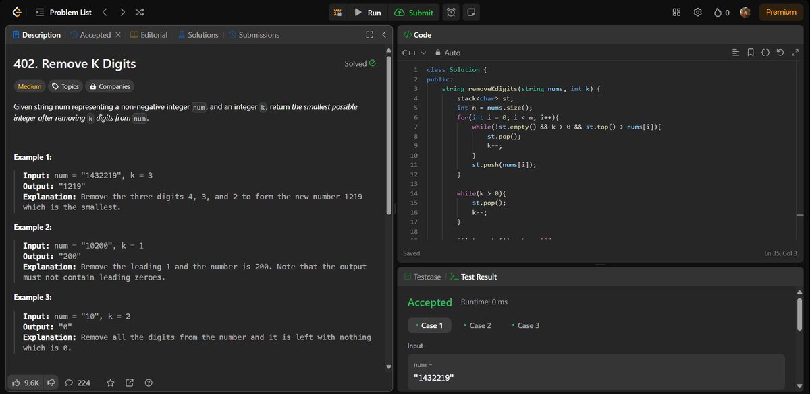The image size is (810, 394).
Task: Go to the next problem arrow
Action: [122, 12]
